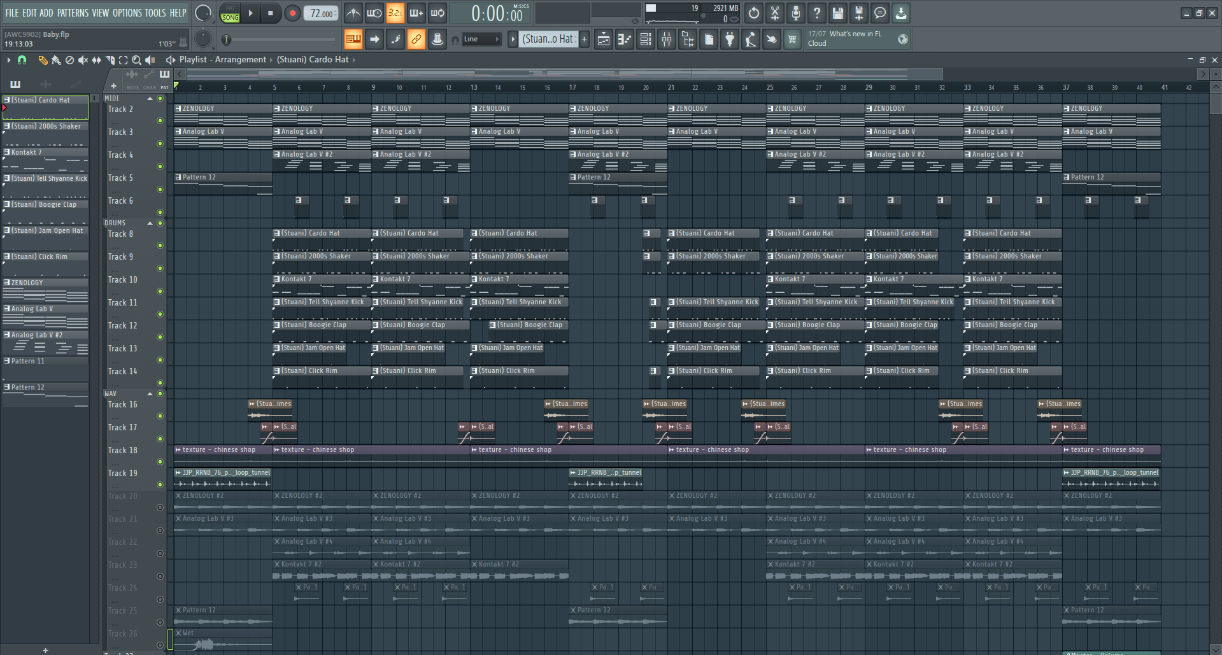Click the add new pattern plus button

[x=584, y=39]
